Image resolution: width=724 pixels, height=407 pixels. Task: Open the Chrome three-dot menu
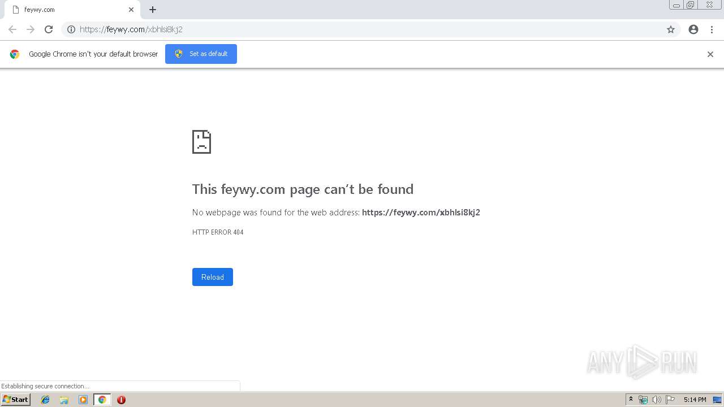coord(712,29)
